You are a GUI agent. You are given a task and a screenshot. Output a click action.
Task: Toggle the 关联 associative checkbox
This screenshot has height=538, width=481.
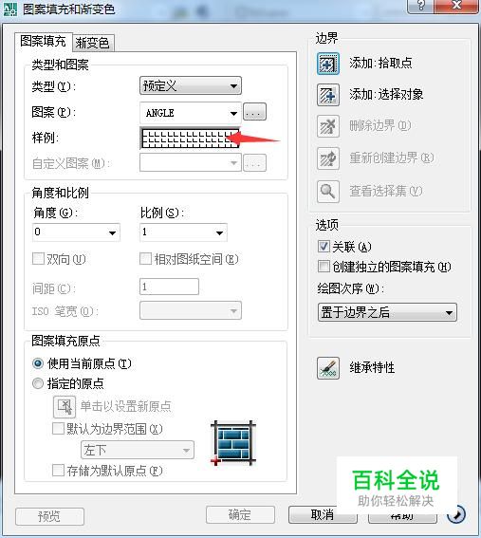click(324, 246)
